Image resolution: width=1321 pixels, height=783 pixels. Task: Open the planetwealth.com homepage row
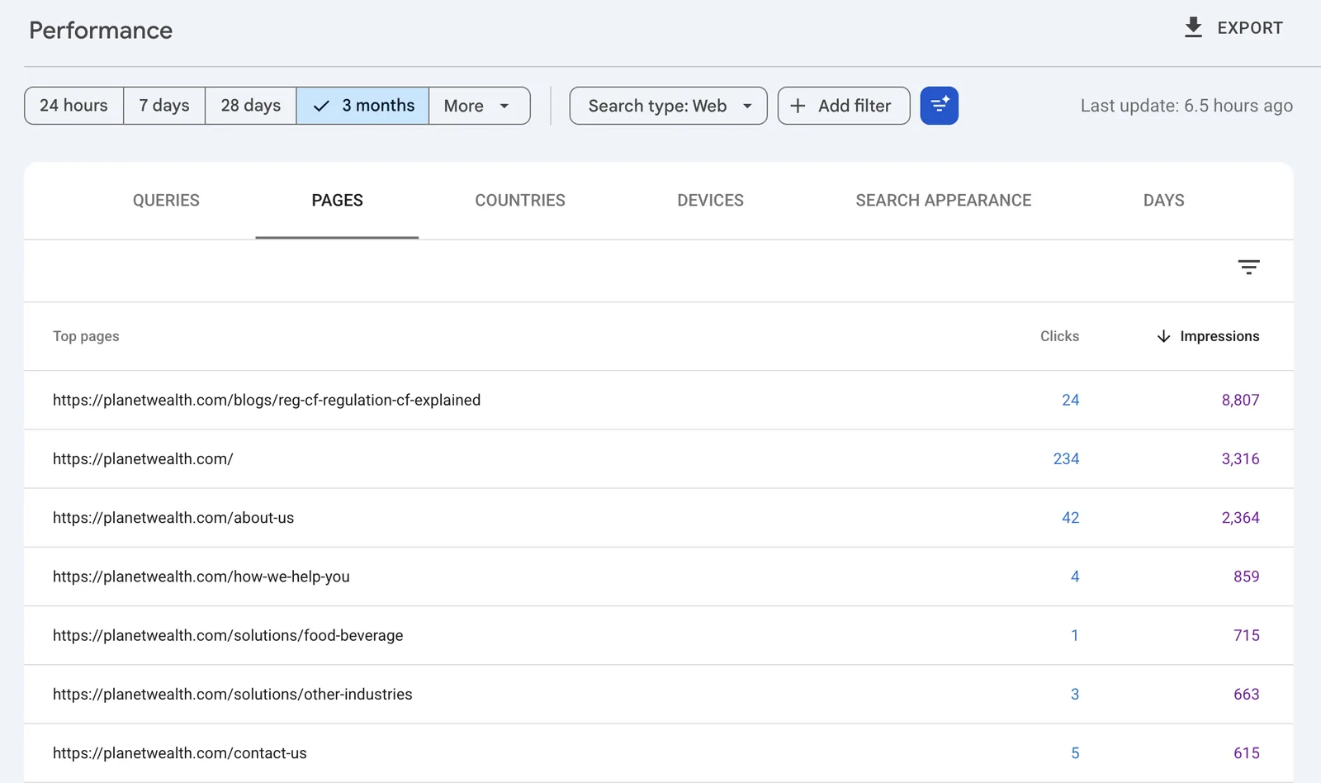pos(659,458)
